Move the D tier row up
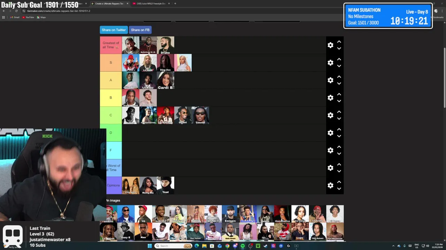Screen dimensions: 446x250 click(x=339, y=130)
